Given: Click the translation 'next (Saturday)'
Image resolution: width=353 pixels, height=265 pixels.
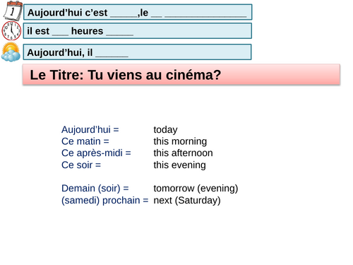Looking at the screenshot, I should [187, 201].
